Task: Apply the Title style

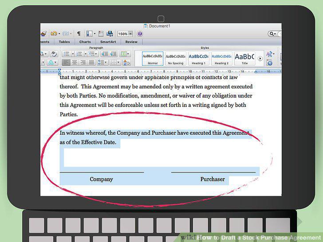Action: pos(245,59)
